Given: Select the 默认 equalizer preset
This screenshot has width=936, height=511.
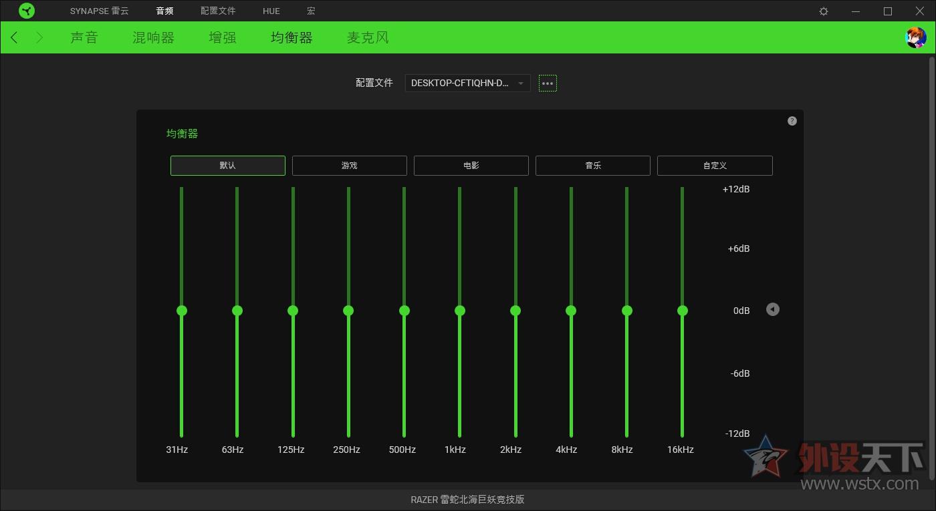Looking at the screenshot, I should click(228, 166).
